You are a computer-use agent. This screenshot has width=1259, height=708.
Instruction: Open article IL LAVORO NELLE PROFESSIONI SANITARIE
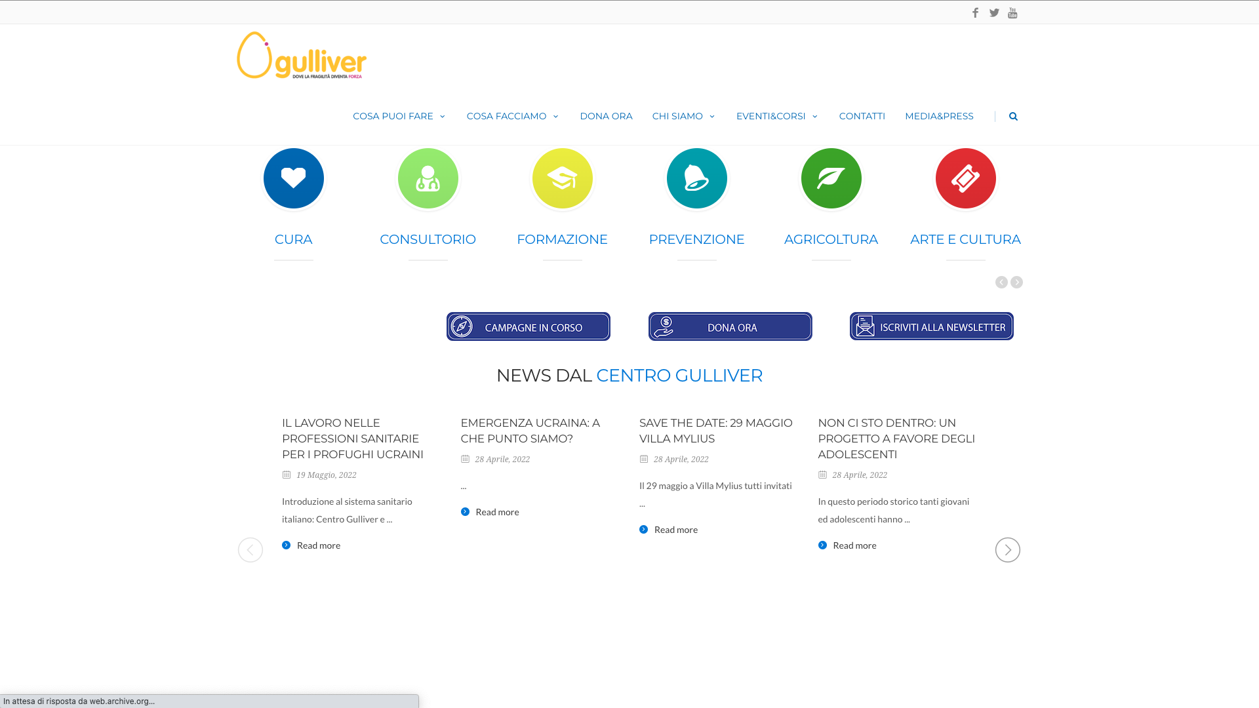coord(353,439)
